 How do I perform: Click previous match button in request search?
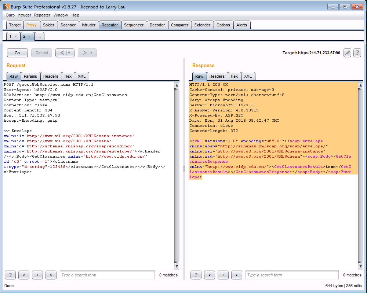[x=23, y=275]
